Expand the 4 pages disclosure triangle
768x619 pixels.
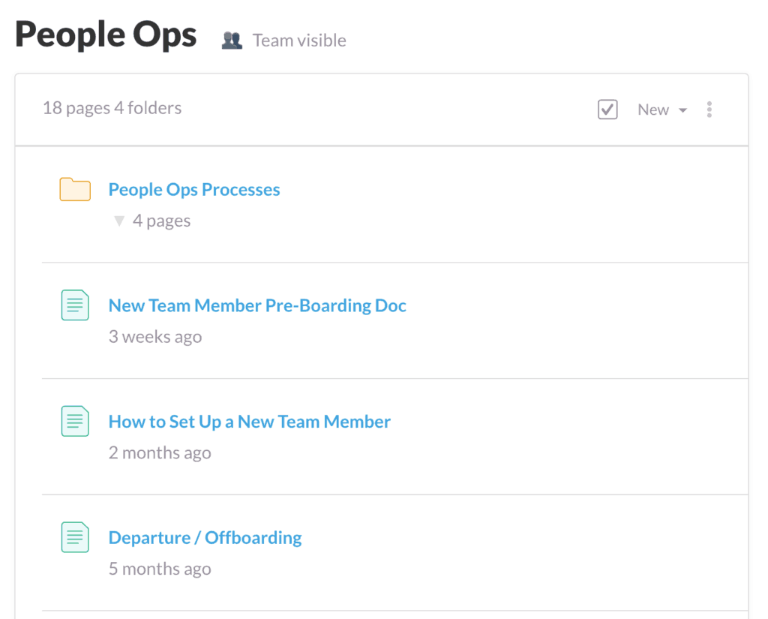118,221
